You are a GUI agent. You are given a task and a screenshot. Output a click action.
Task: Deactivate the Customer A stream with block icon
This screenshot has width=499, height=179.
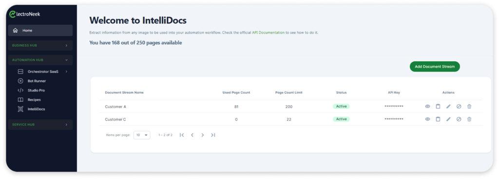point(459,107)
